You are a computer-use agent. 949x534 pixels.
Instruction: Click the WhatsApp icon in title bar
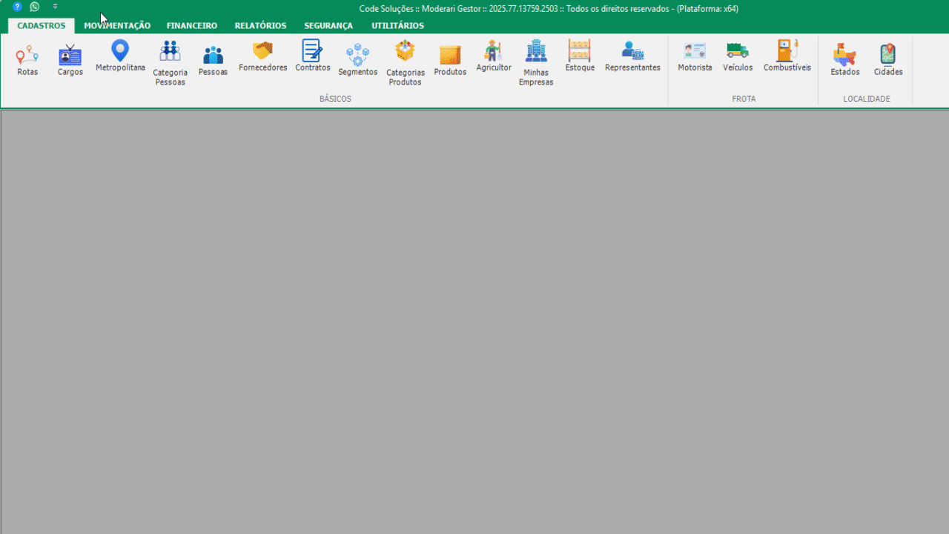pyautogui.click(x=35, y=7)
